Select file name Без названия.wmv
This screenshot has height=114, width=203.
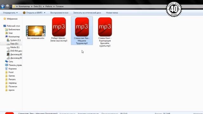36,38
